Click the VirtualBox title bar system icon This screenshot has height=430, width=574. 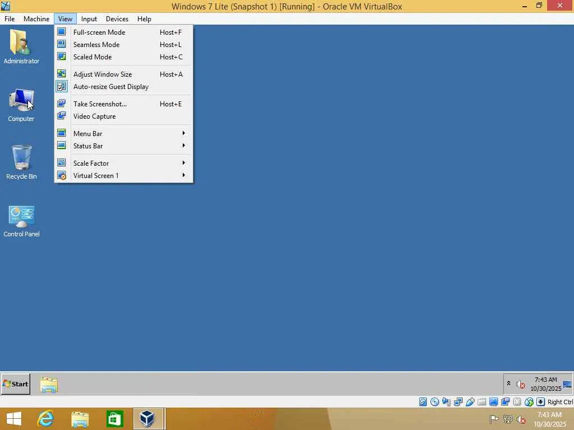[6, 6]
